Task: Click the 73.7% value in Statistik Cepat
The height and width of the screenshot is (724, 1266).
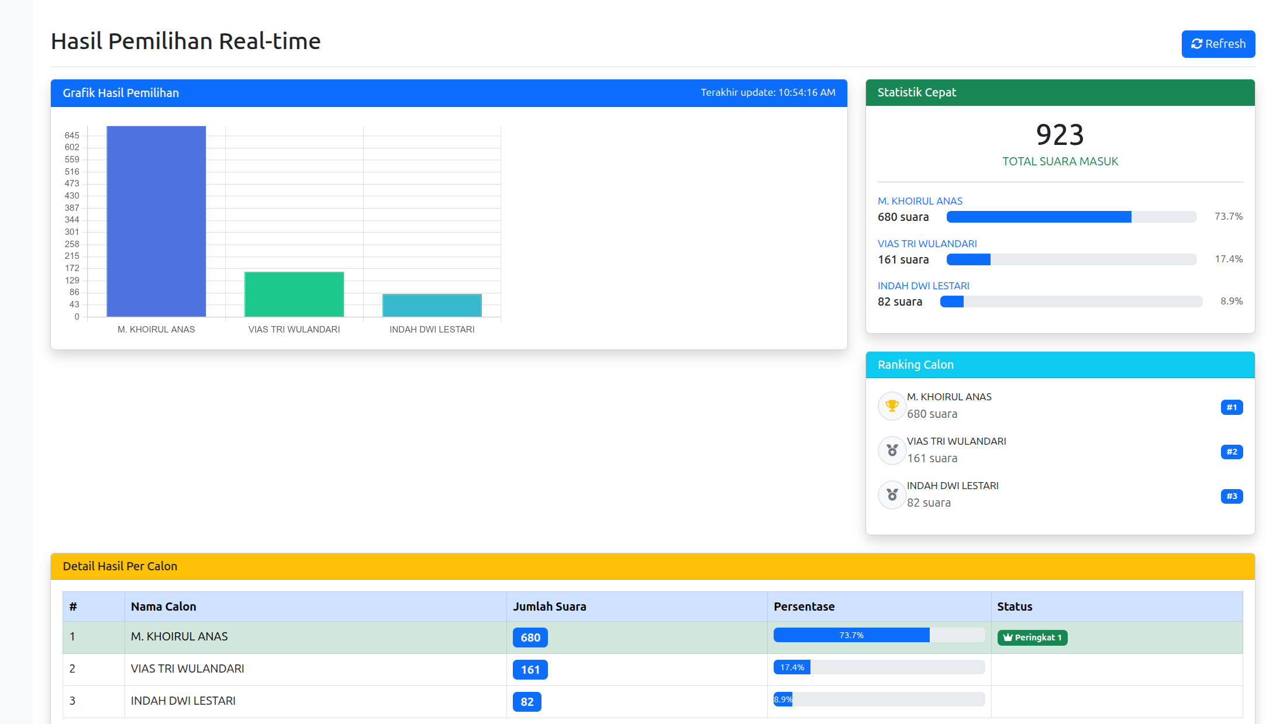Action: click(x=1229, y=216)
